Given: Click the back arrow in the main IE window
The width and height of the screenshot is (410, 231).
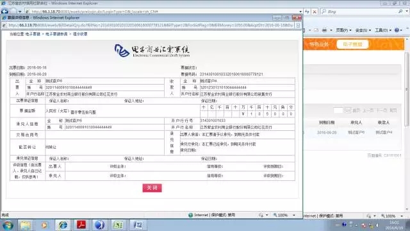Looking at the screenshot, I should [4, 12].
